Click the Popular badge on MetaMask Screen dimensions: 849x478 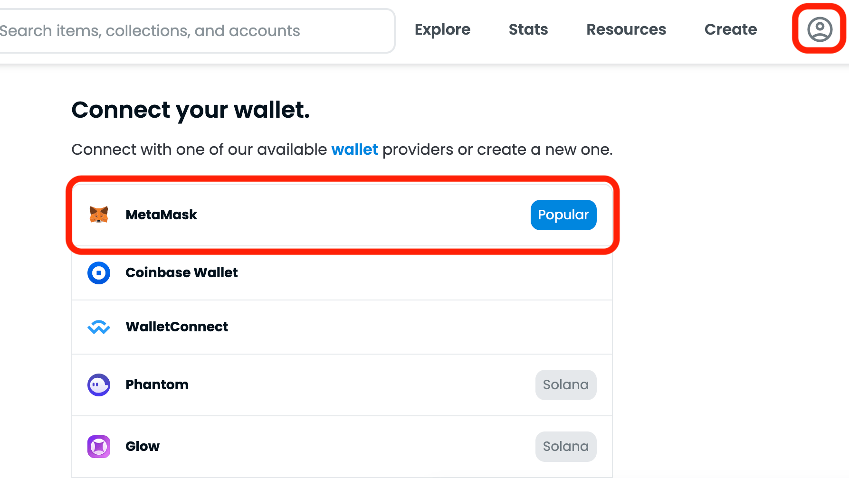[x=563, y=215]
